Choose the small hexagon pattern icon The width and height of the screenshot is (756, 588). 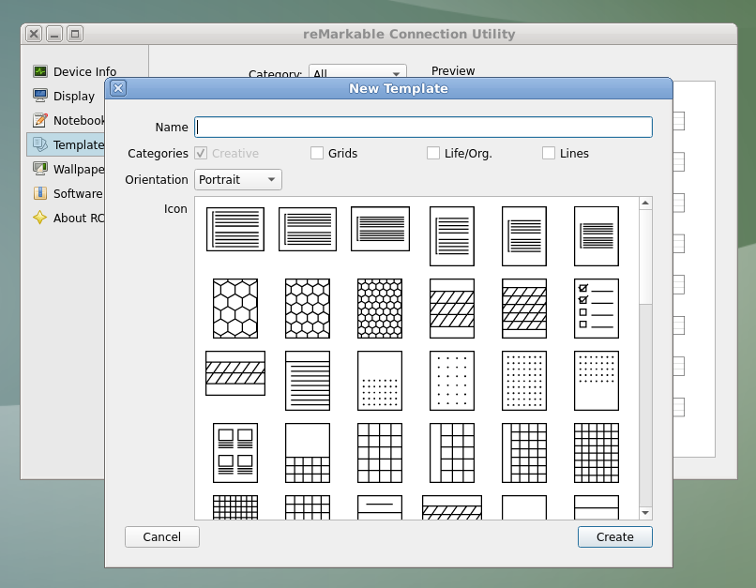pyautogui.click(x=380, y=309)
